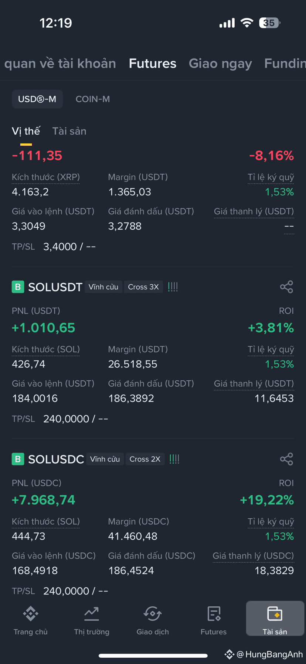Tap the share icon for SOLUSDC position

[286, 459]
